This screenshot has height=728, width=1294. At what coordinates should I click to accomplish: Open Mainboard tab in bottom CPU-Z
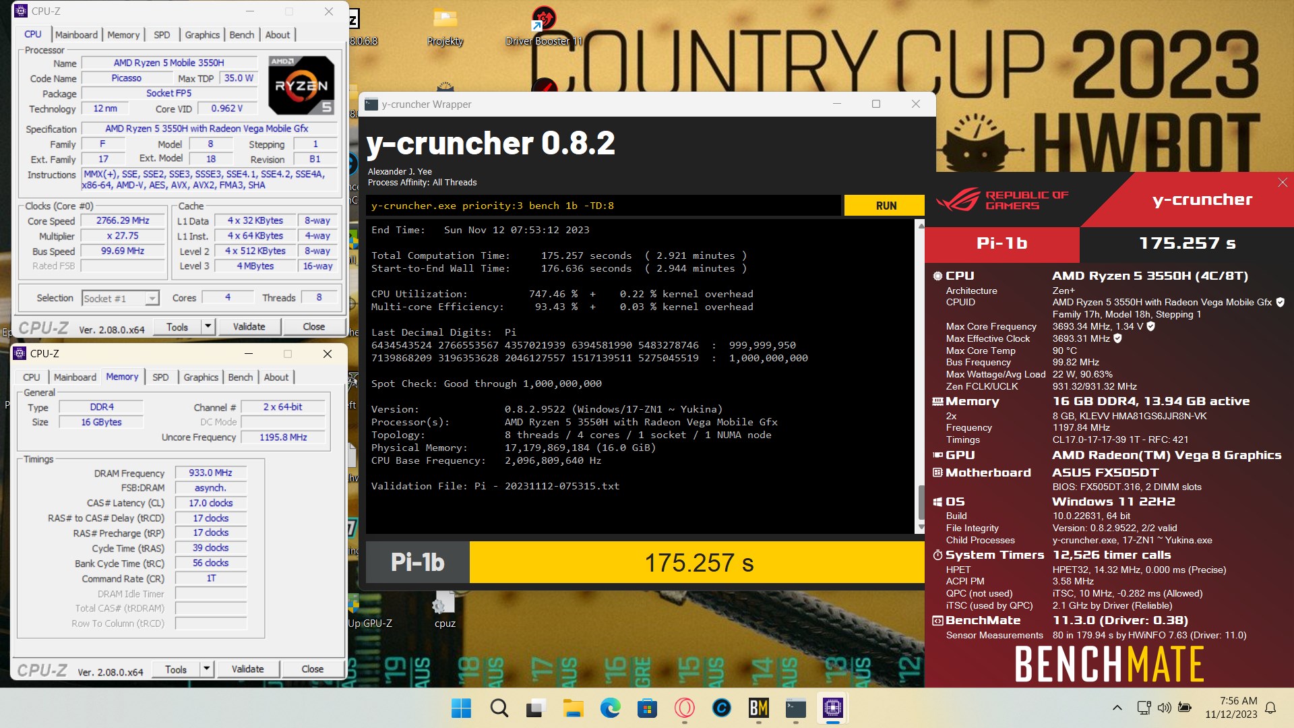75,377
